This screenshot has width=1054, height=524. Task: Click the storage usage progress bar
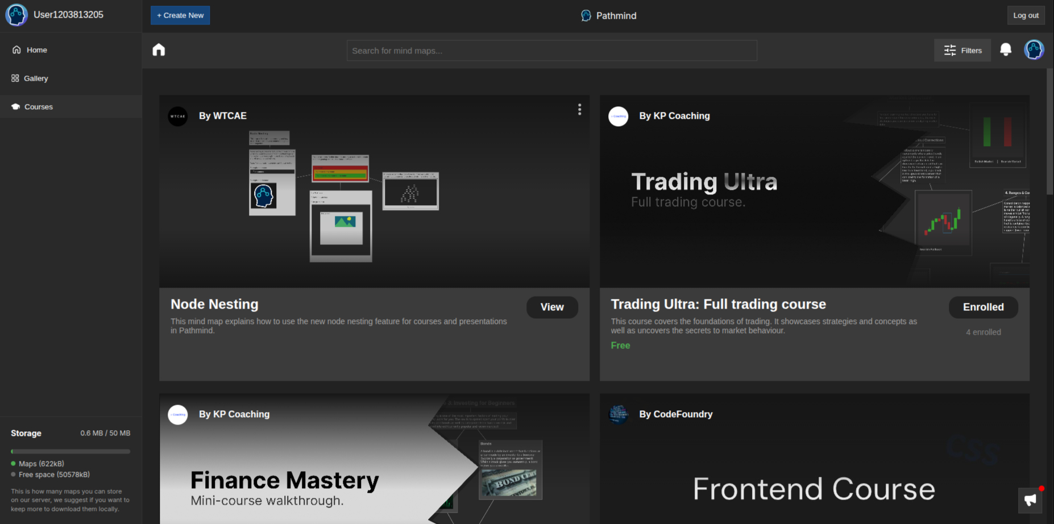pos(70,451)
